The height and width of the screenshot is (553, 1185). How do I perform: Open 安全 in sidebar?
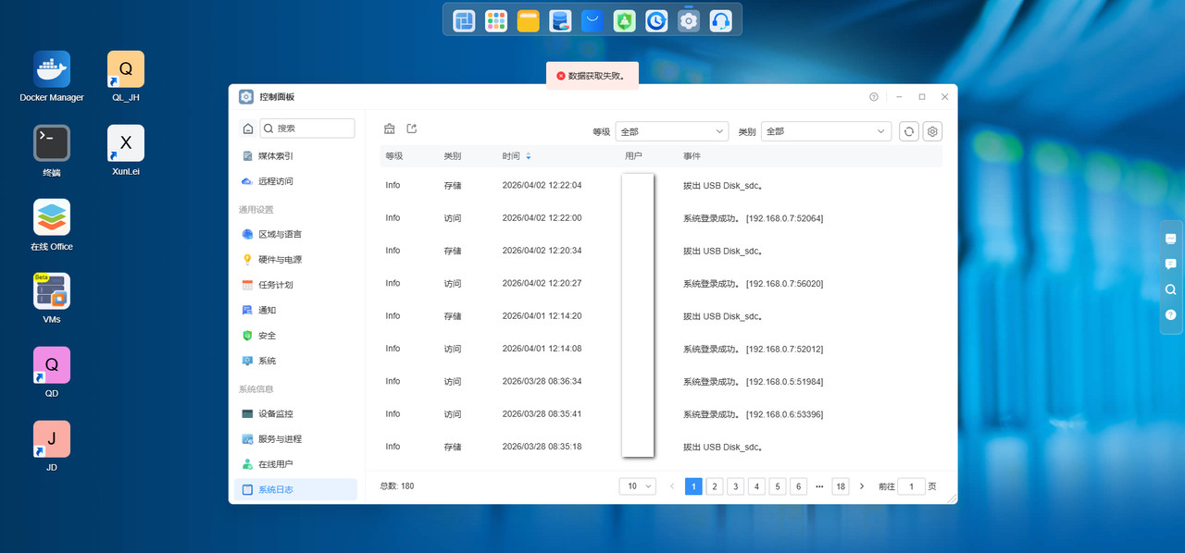tap(295, 336)
